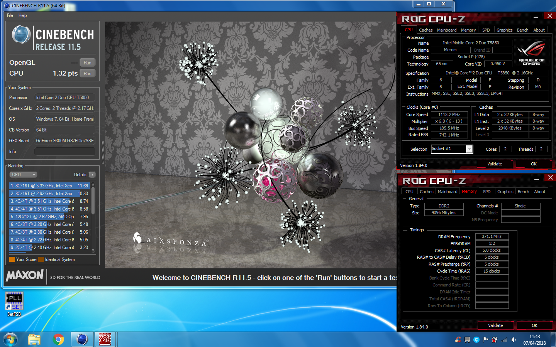Run the OpenGL benchmark
Screen dimensions: 556x347
coord(88,63)
